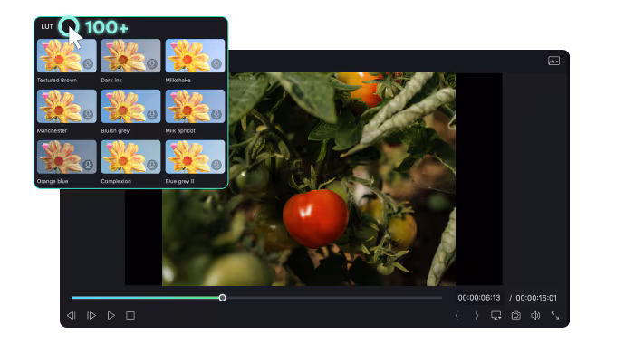The width and height of the screenshot is (625, 353).
Task: Select the Orange blue preset thumbnail
Action: [x=66, y=157]
